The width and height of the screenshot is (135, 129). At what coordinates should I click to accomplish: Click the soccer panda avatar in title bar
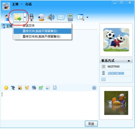6,6
